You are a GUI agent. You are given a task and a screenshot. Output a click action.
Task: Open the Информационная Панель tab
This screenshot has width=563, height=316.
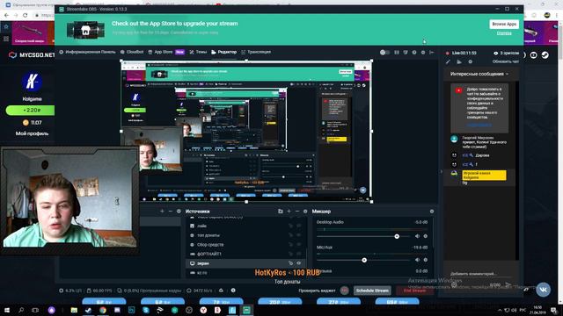tap(87, 52)
